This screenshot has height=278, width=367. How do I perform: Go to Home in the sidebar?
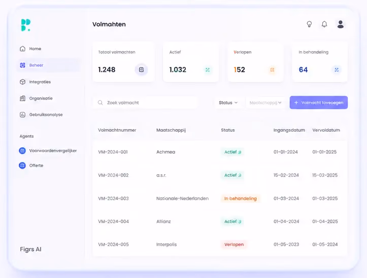point(49,49)
